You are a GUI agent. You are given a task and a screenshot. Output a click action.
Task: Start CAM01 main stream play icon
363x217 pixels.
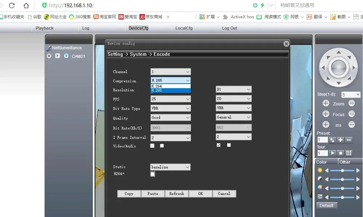click(57, 56)
